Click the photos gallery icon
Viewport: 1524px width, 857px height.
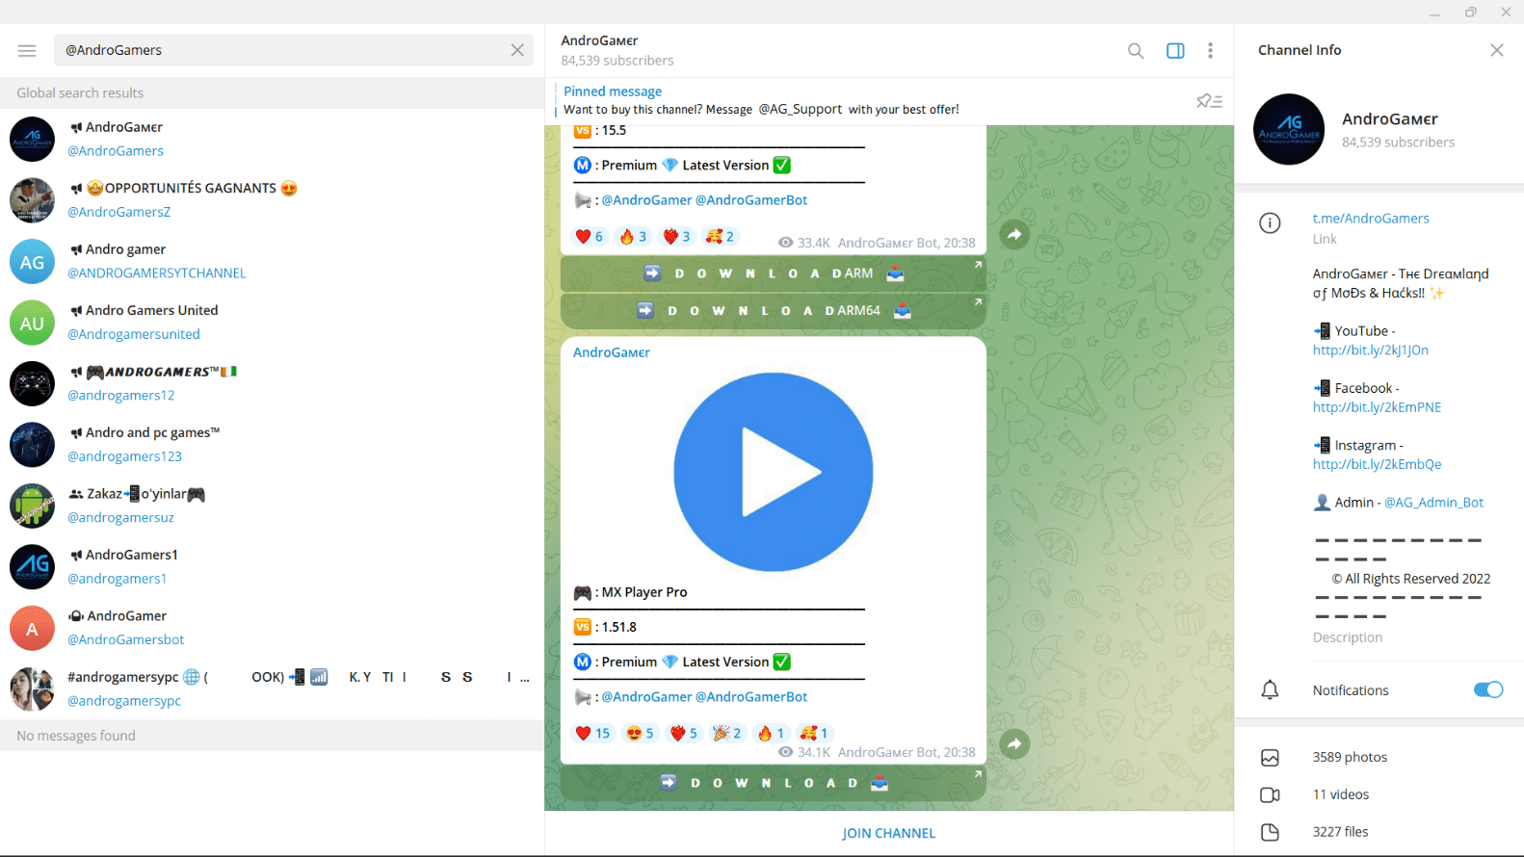coord(1270,758)
